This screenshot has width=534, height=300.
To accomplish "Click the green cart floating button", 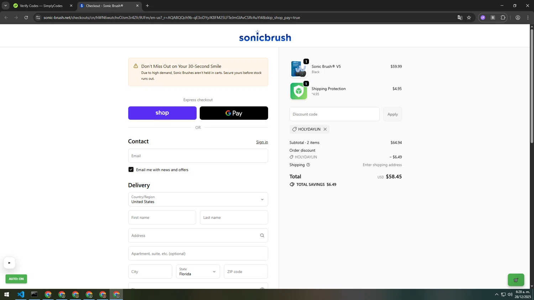I will coord(516,280).
